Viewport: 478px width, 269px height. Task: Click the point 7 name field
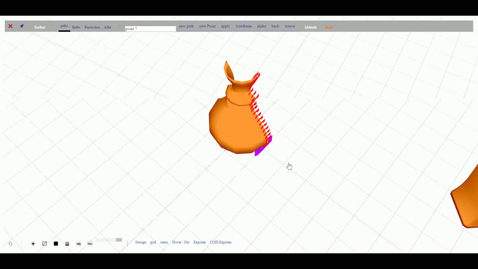(x=150, y=29)
